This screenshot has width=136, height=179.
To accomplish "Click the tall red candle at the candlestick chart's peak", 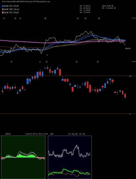I will point(60,72).
